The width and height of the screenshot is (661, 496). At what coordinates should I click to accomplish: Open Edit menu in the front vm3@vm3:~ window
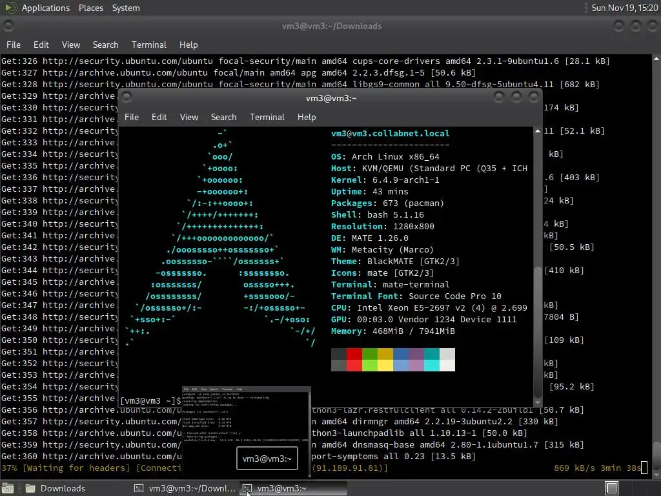click(x=159, y=118)
